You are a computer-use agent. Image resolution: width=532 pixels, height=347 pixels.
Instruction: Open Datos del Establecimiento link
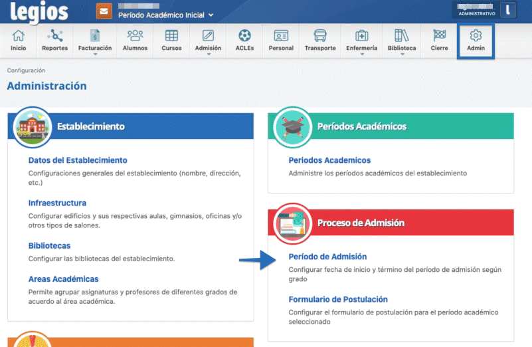pos(78,160)
